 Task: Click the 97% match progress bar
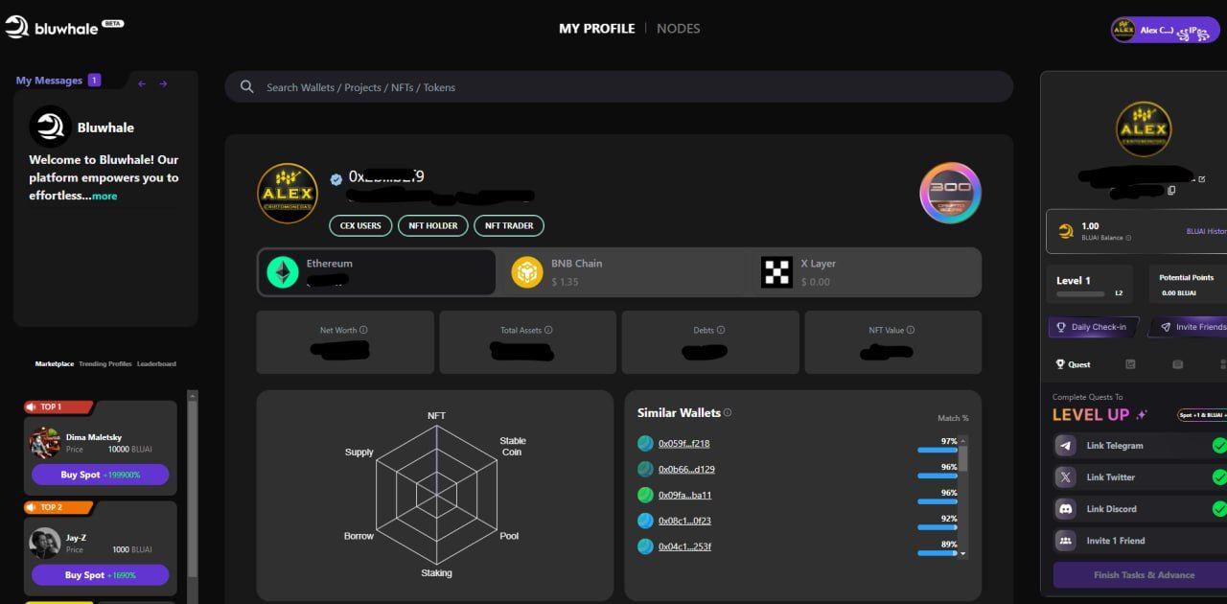tap(938, 450)
